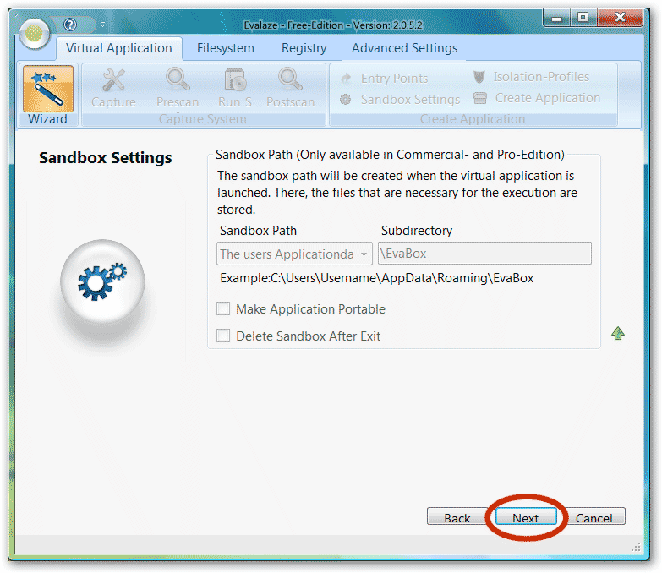
Task: Click the Back button
Action: (457, 516)
